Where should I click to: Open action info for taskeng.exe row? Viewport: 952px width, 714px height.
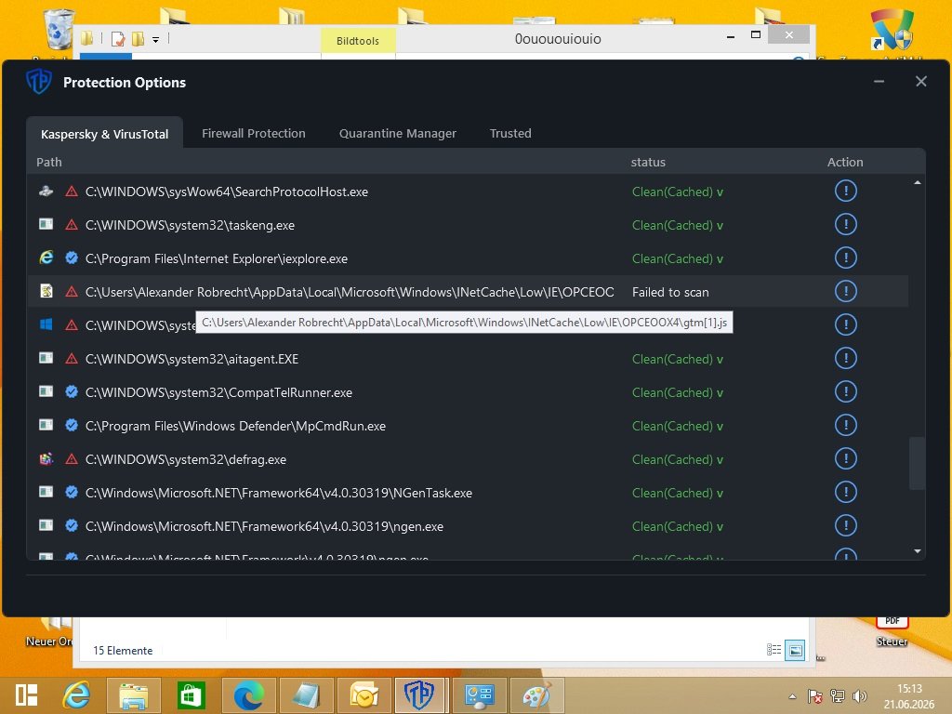[x=845, y=224]
